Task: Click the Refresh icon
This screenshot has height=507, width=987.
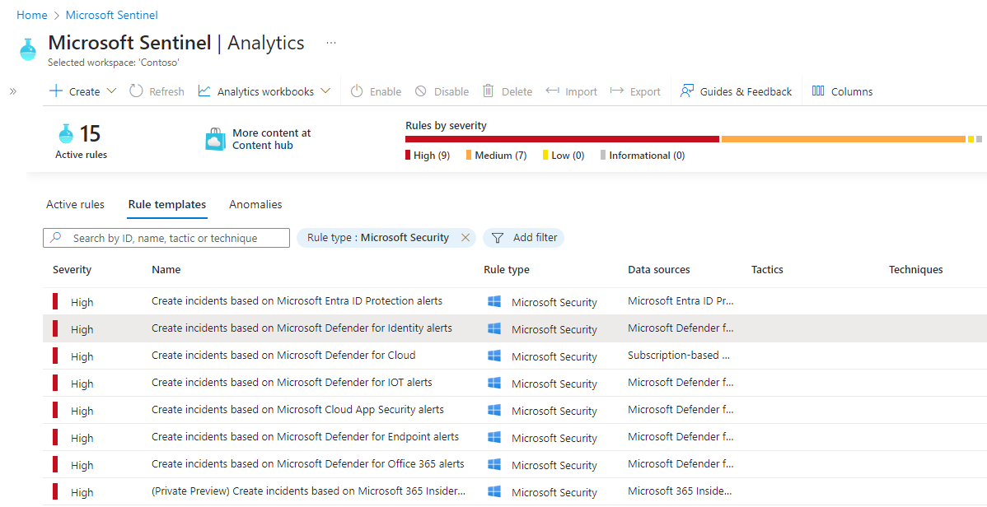Action: pos(135,91)
